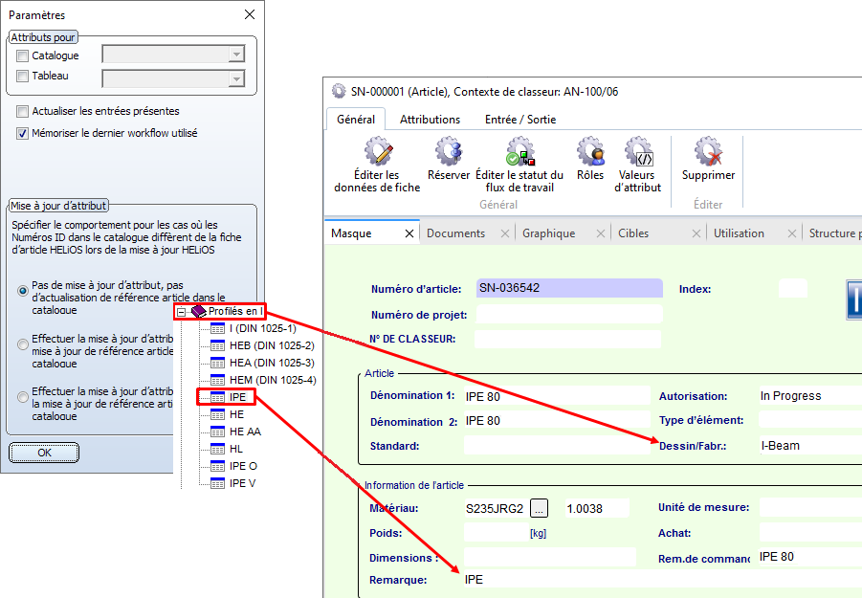This screenshot has height=598, width=862.
Task: Click Éditer les données de fiche icon
Action: click(378, 152)
